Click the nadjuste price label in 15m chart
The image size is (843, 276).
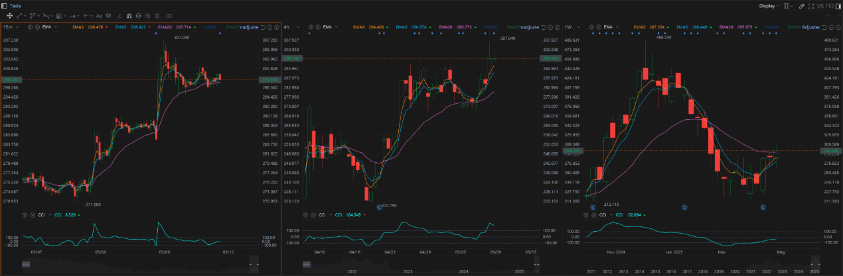(250, 27)
